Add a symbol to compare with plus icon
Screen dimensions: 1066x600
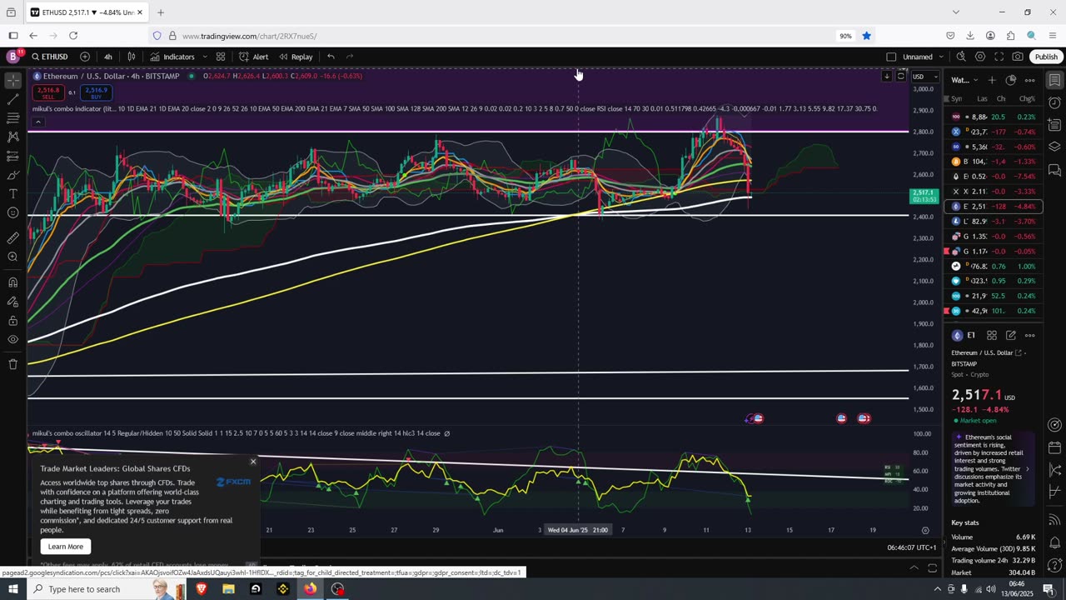85,57
